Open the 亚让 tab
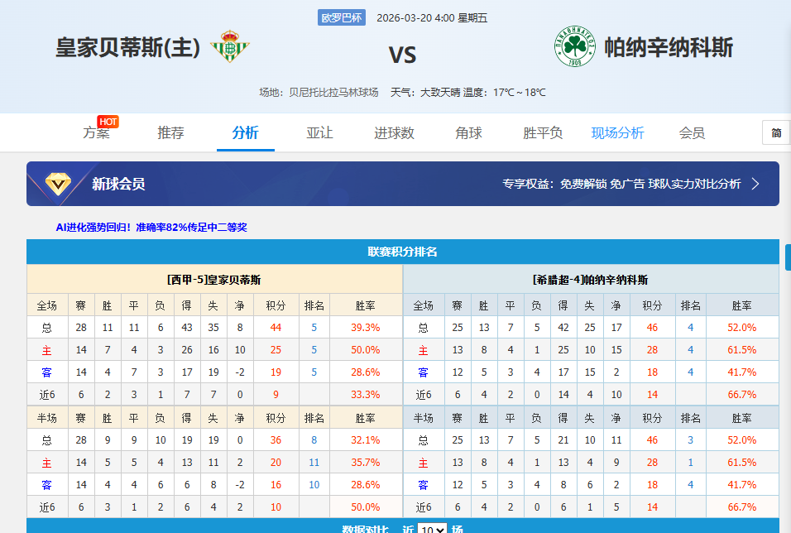 tap(319, 133)
